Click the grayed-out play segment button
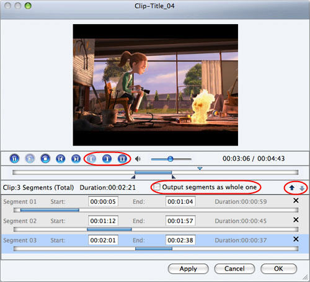Viewport: 310px width, 282px height. tap(30, 159)
